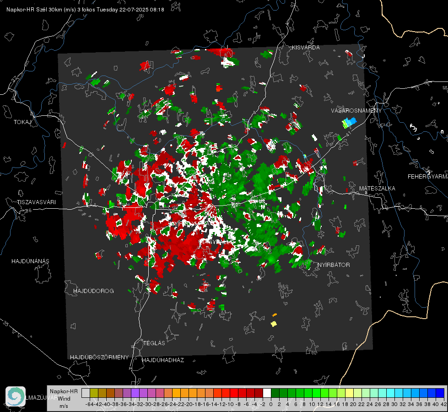The width and height of the screenshot is (448, 412).
Task: Click road number '41' near Vásárosnamény
Action: click(x=348, y=133)
